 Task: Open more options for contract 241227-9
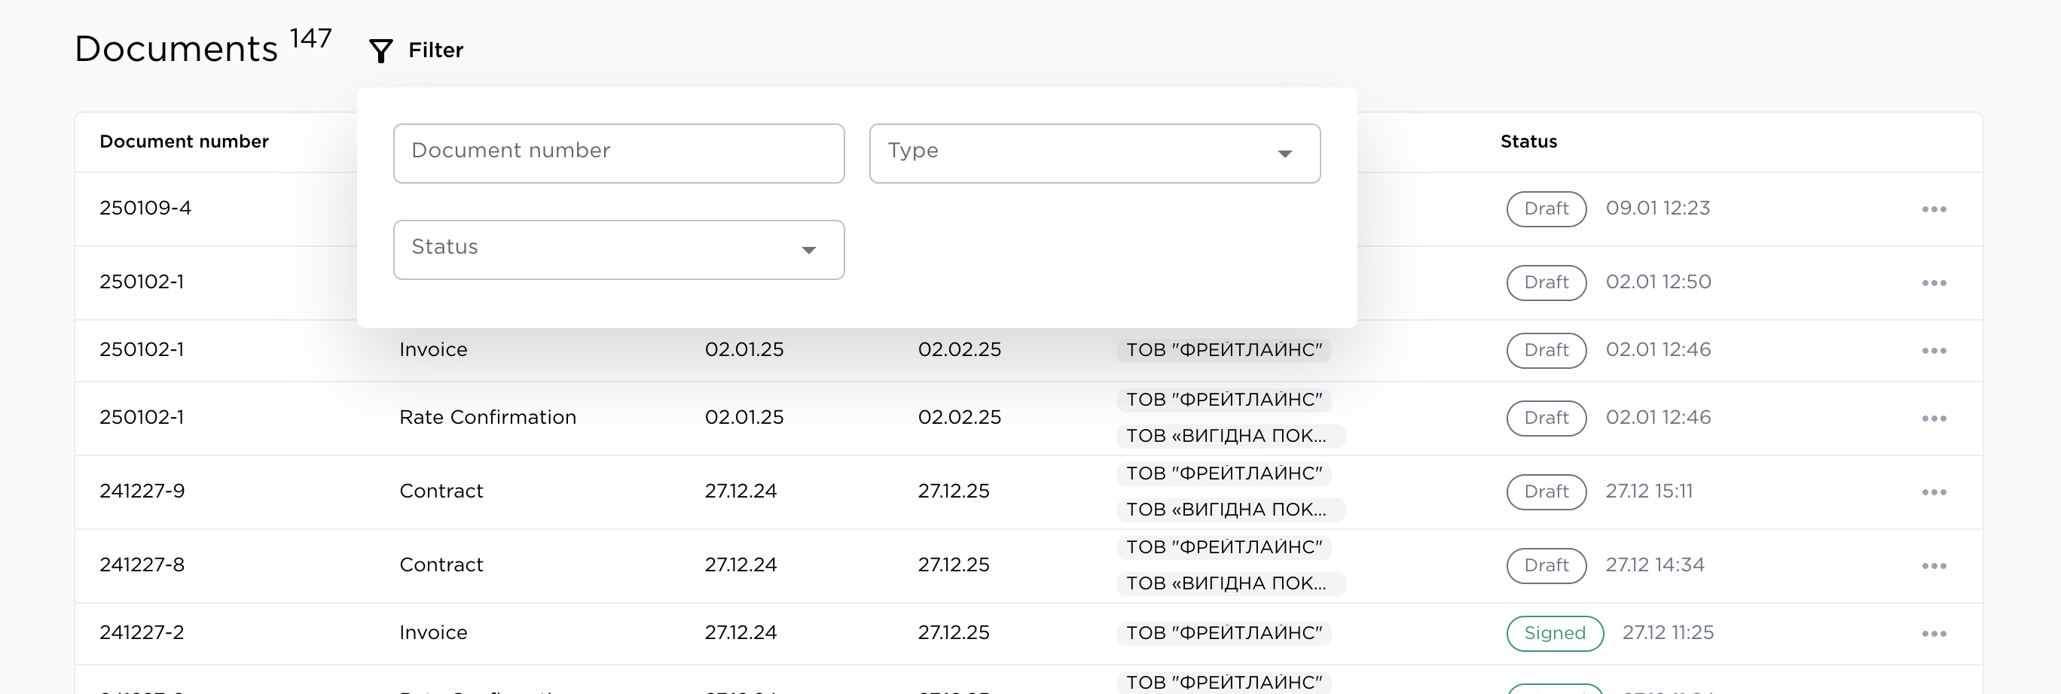1934,492
